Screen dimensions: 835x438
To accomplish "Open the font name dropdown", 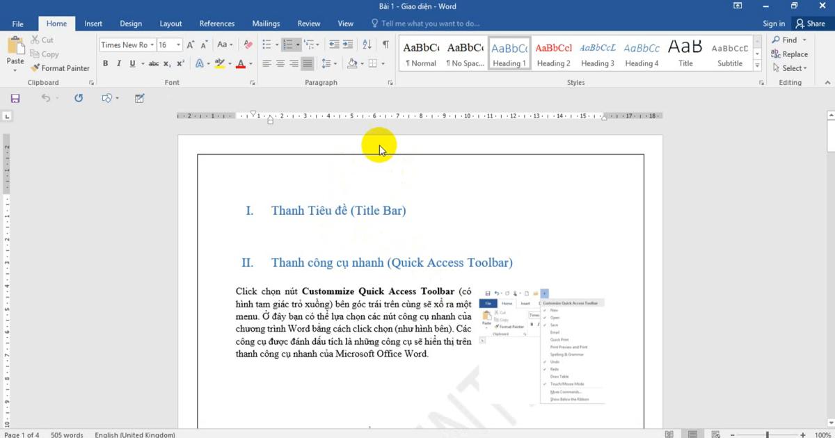I will [x=152, y=44].
